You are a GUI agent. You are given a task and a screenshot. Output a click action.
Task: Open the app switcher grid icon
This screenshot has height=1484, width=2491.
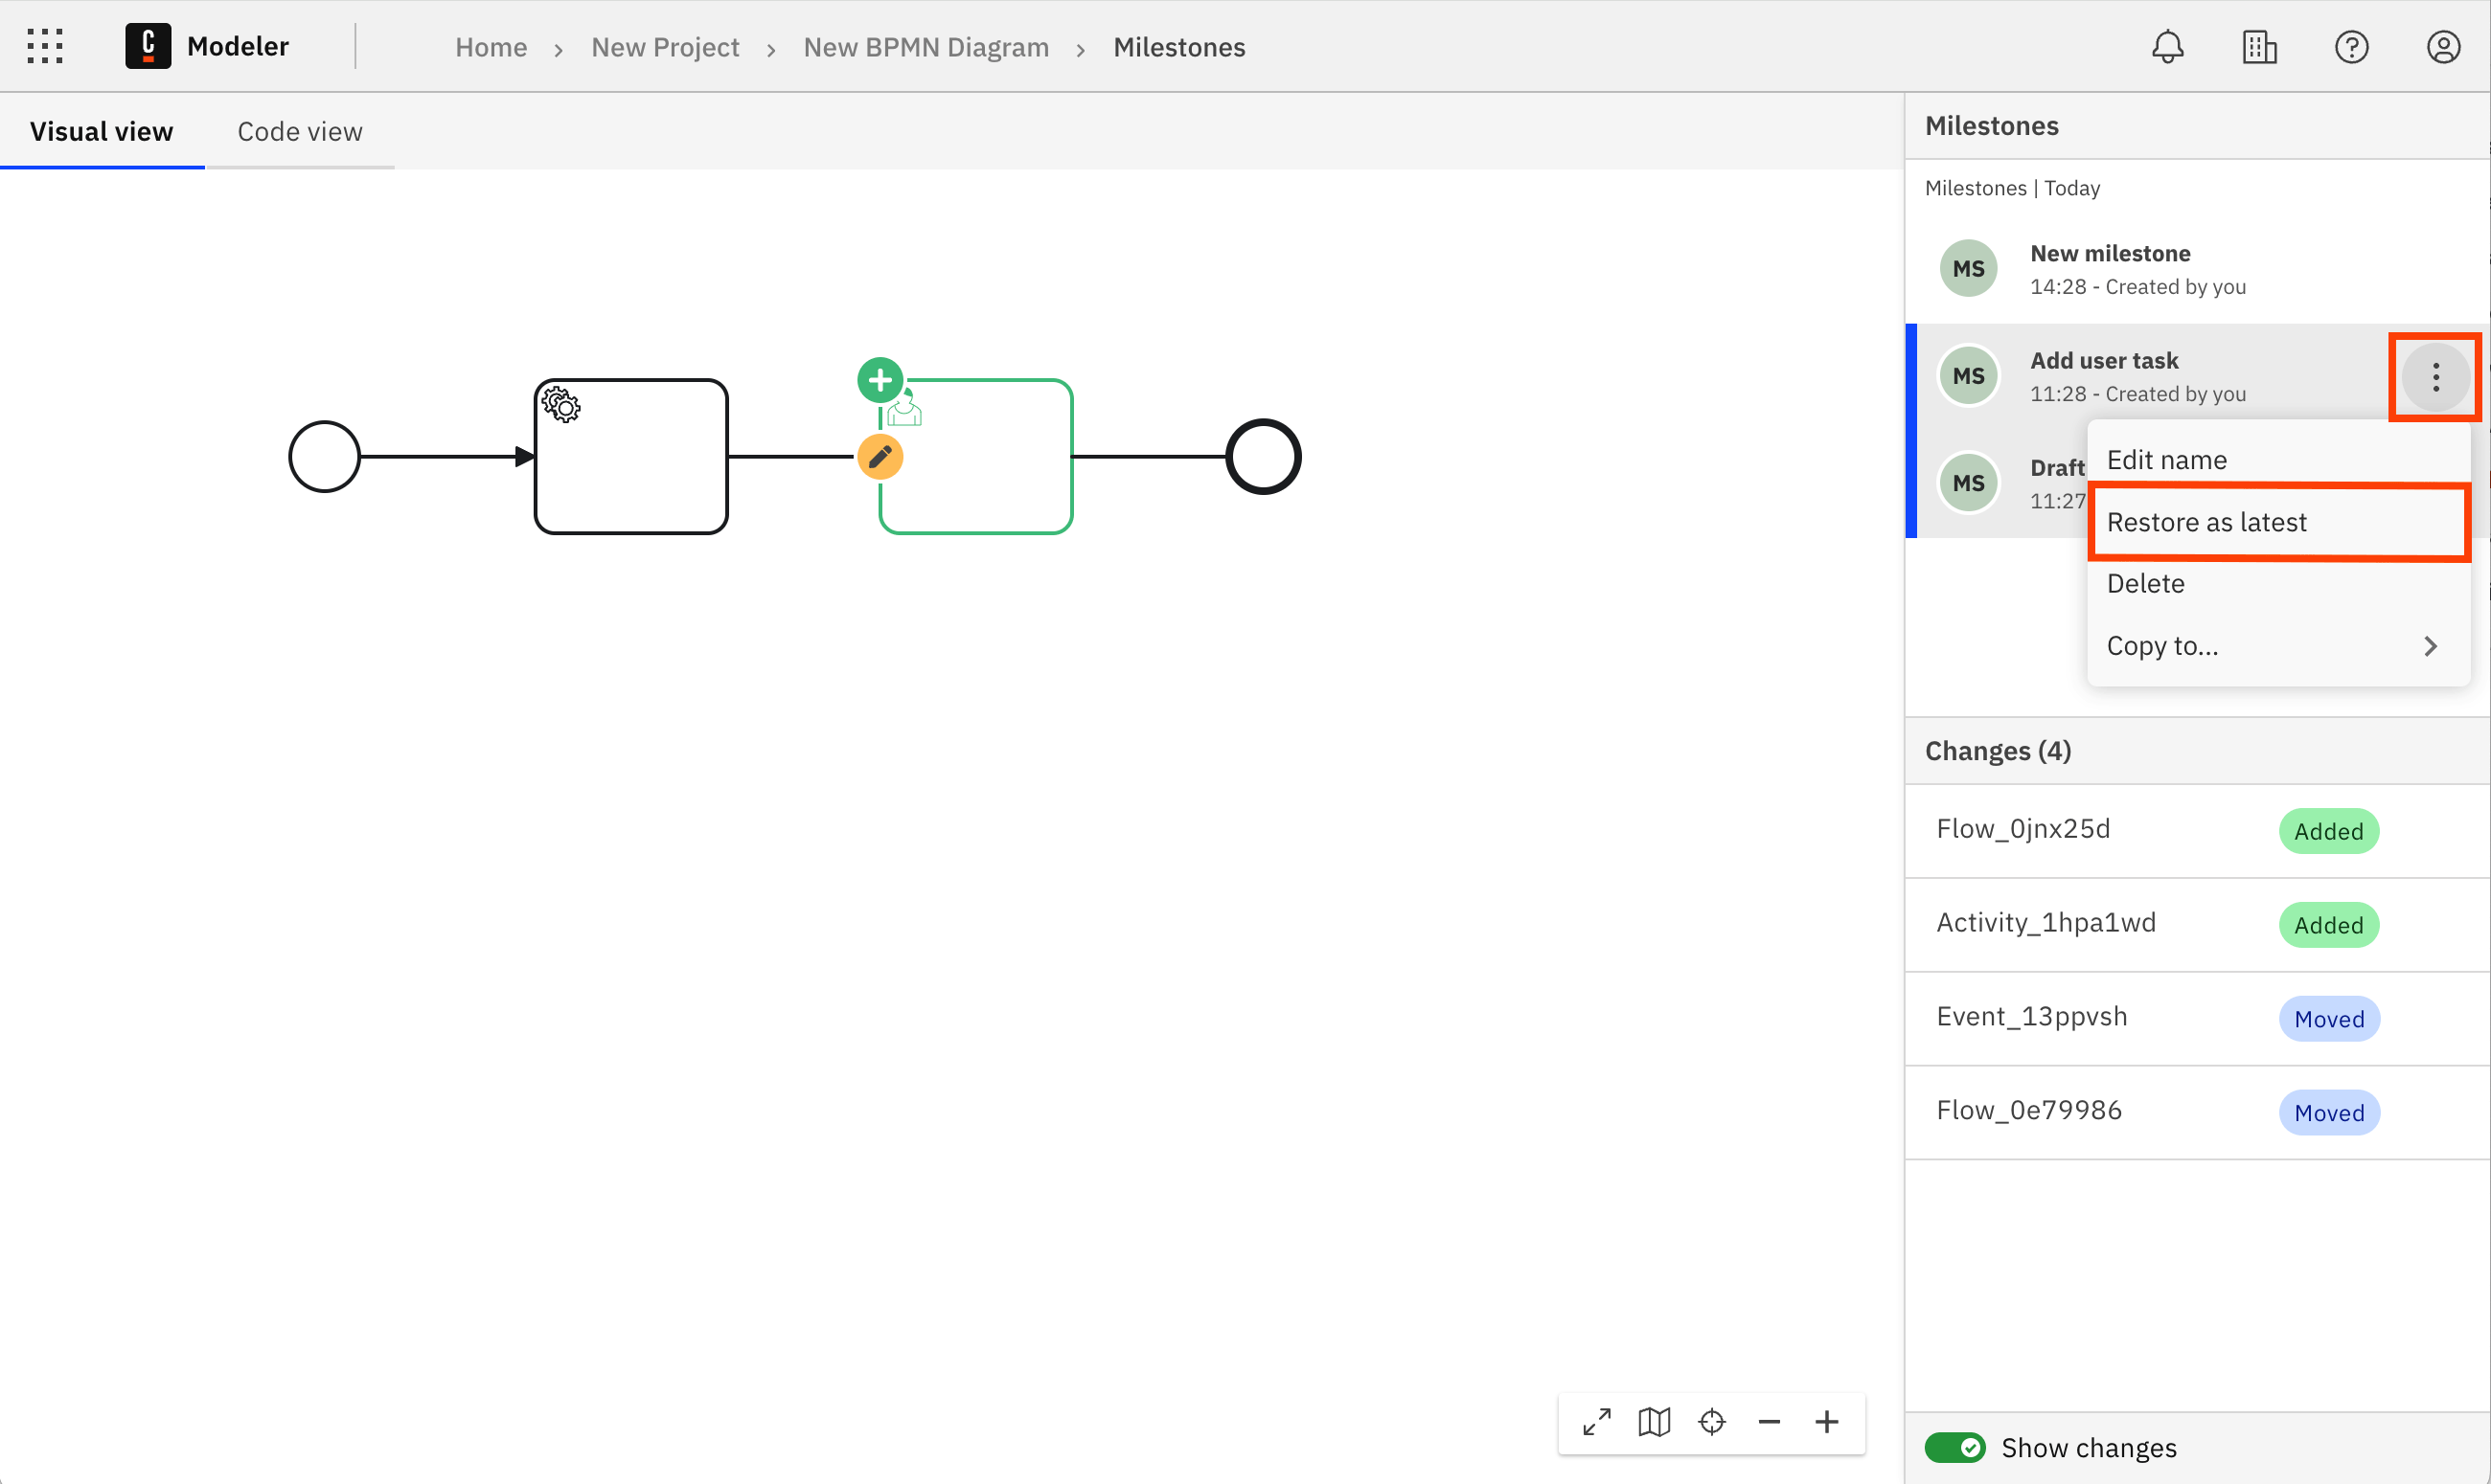pos(45,47)
